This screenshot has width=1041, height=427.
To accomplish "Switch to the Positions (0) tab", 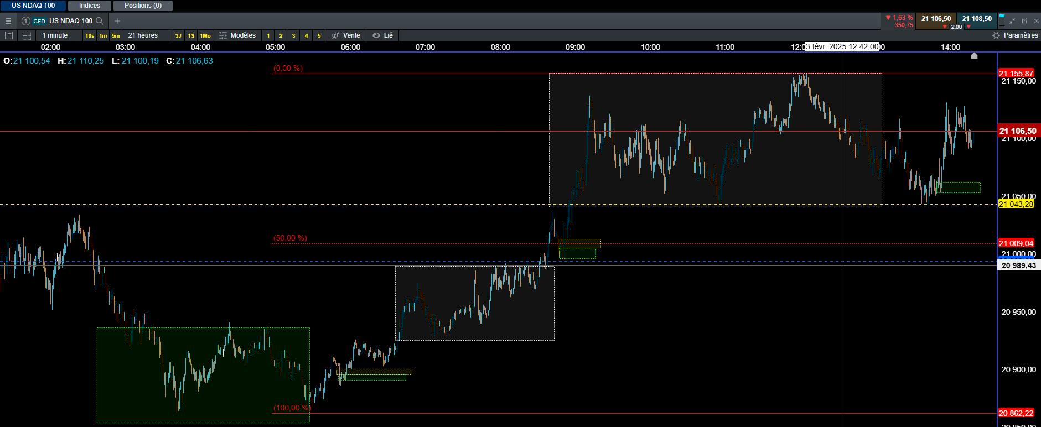I will pos(143,6).
